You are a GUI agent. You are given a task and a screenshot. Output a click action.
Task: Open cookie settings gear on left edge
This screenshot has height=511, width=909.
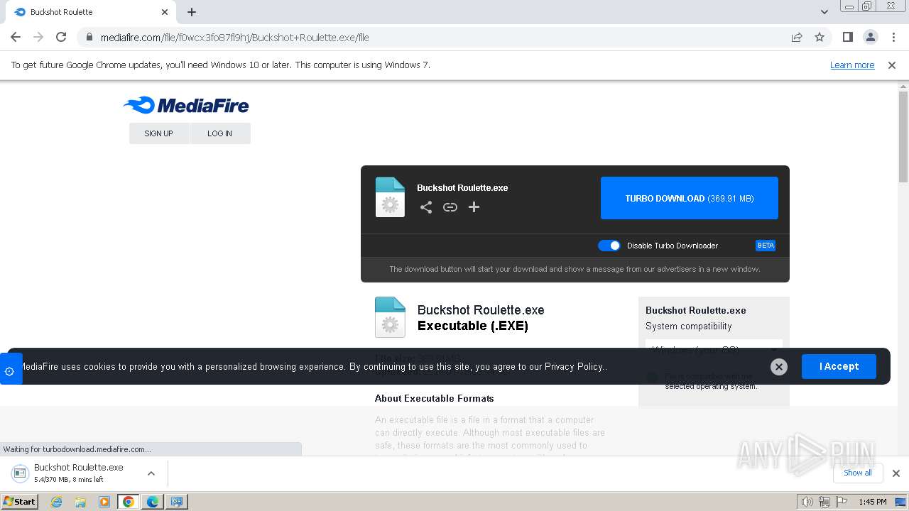pyautogui.click(x=10, y=369)
